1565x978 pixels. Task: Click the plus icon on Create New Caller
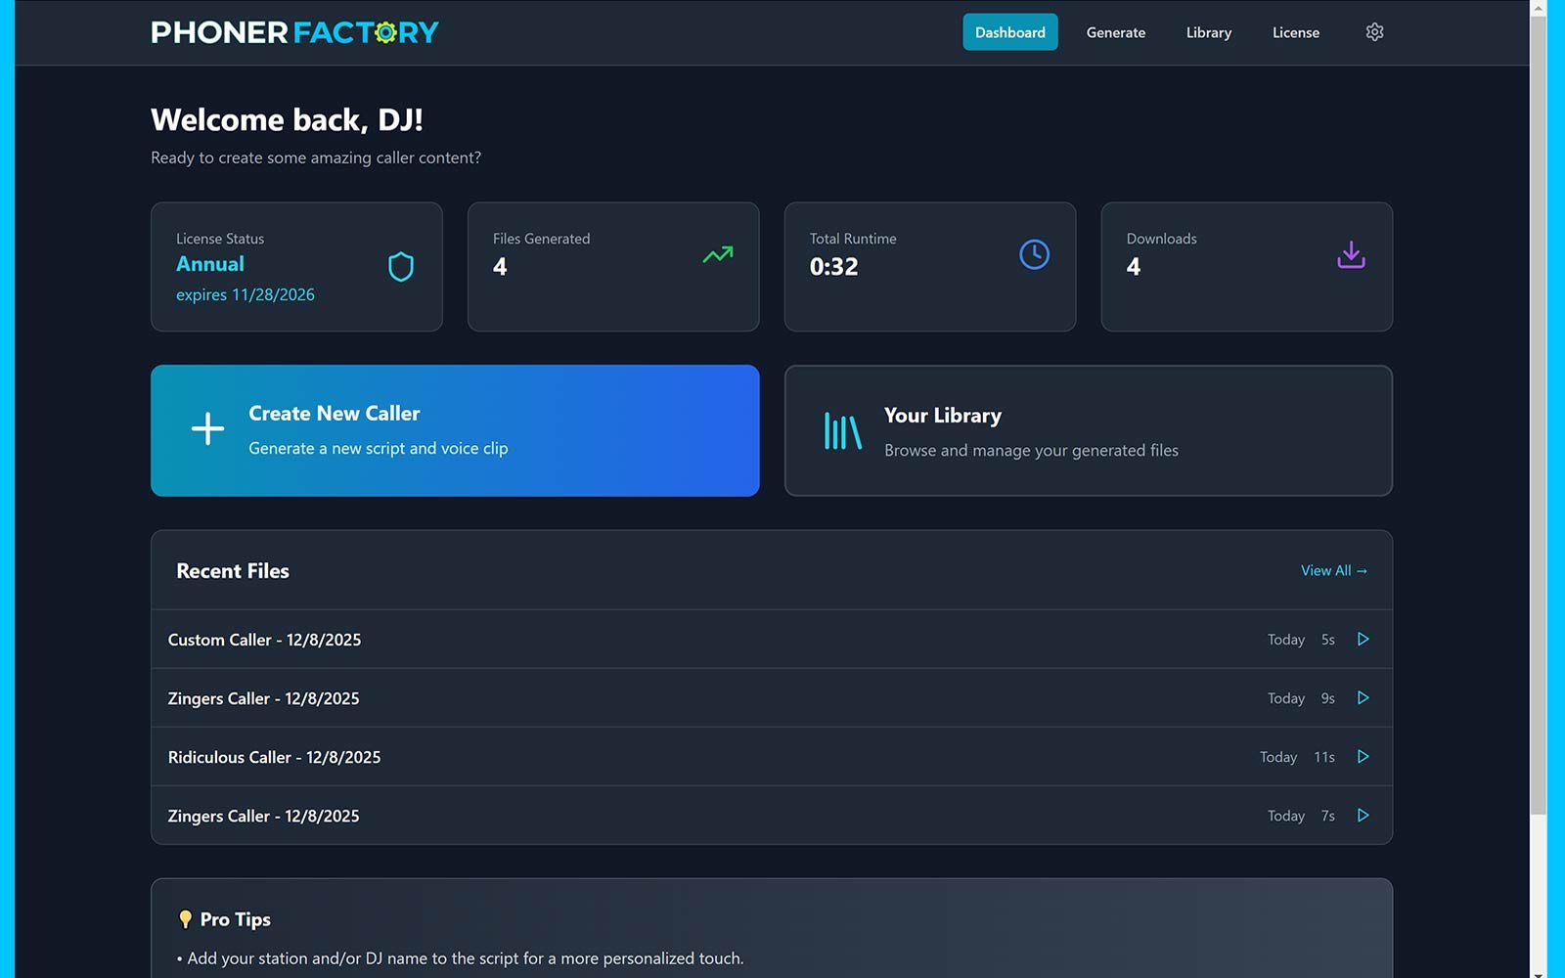pos(207,429)
